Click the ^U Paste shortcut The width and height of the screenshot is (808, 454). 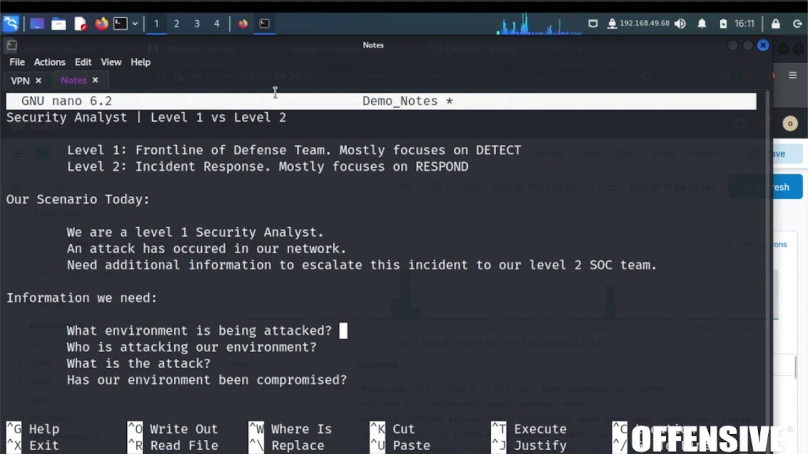pos(400,445)
